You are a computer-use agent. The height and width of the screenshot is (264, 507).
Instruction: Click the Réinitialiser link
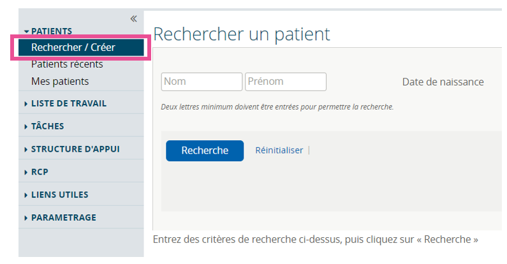pos(279,150)
